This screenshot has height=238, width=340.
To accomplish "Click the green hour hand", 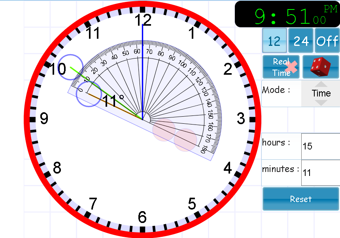I will tap(106, 93).
